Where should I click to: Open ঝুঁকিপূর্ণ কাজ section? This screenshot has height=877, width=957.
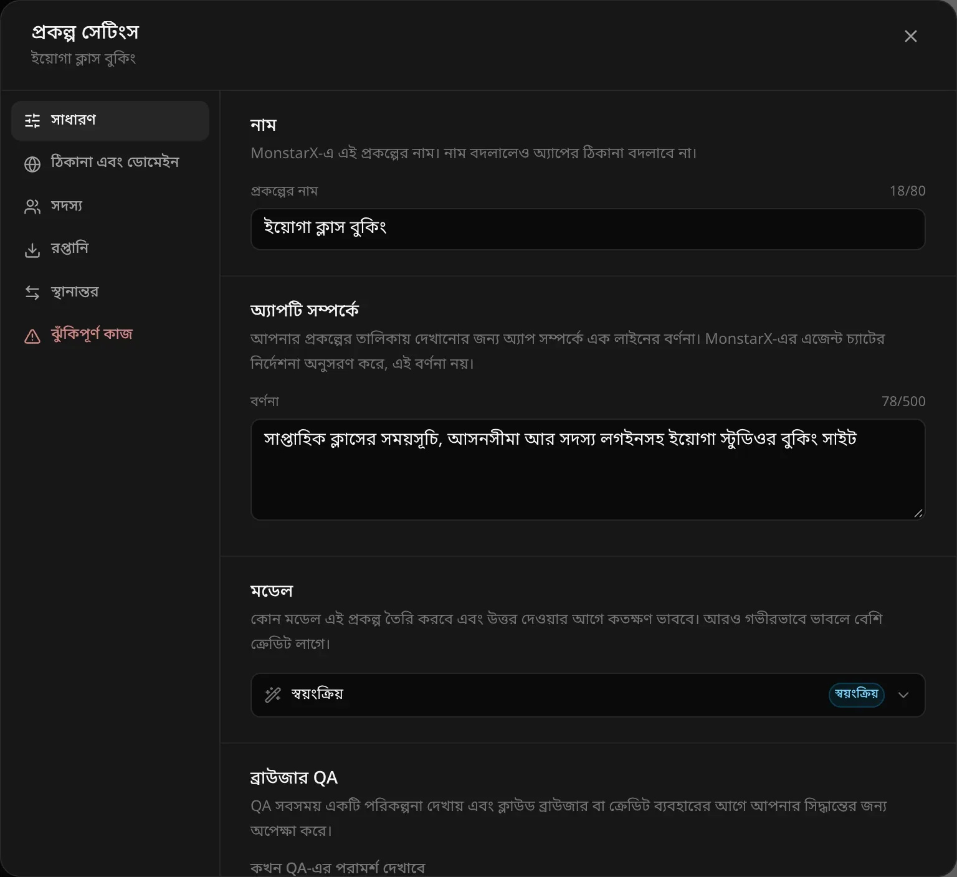(110, 335)
